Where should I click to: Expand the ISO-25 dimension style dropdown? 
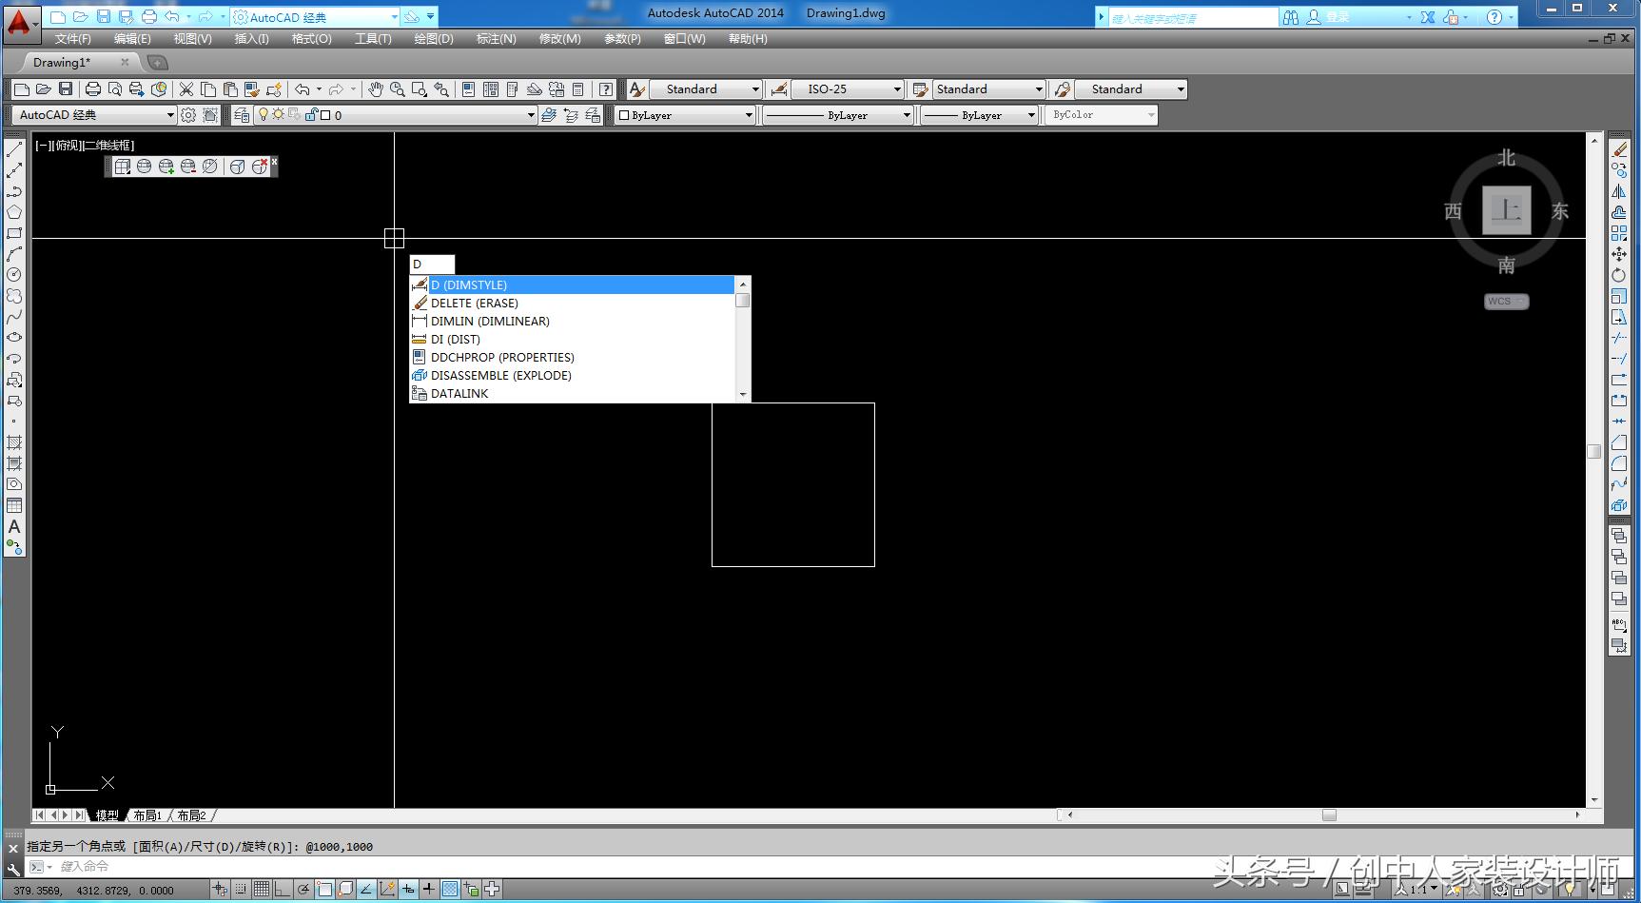pos(849,89)
